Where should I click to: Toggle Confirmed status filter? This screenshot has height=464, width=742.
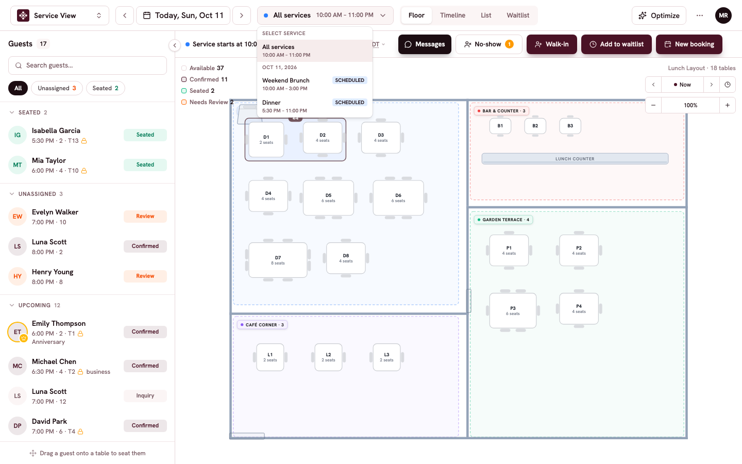pyautogui.click(x=205, y=79)
